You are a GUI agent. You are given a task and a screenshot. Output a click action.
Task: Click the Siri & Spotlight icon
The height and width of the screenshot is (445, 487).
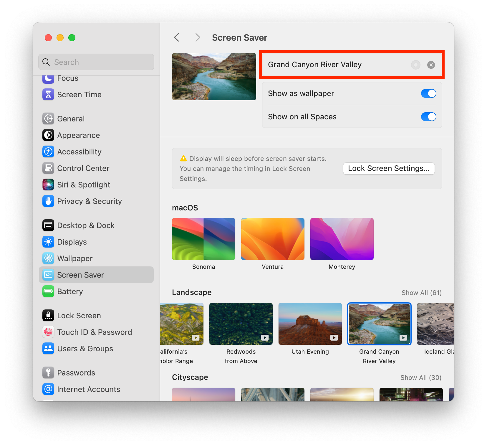pyautogui.click(x=48, y=185)
